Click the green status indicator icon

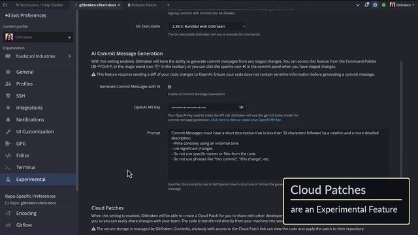pos(383,5)
